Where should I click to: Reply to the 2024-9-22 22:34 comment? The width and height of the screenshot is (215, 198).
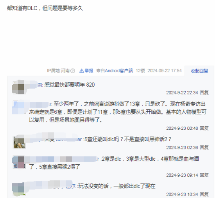(x=204, y=93)
